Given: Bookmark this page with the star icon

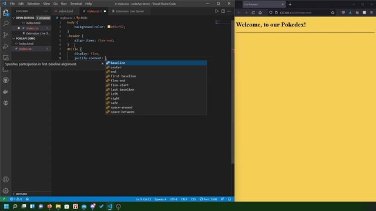Looking at the screenshot, I should [333, 12].
